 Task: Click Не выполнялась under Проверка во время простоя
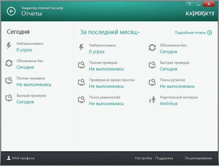107,86
